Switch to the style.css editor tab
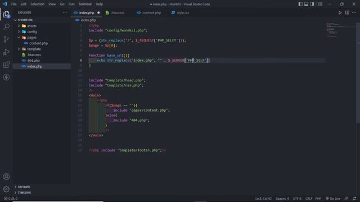 [x=183, y=13]
